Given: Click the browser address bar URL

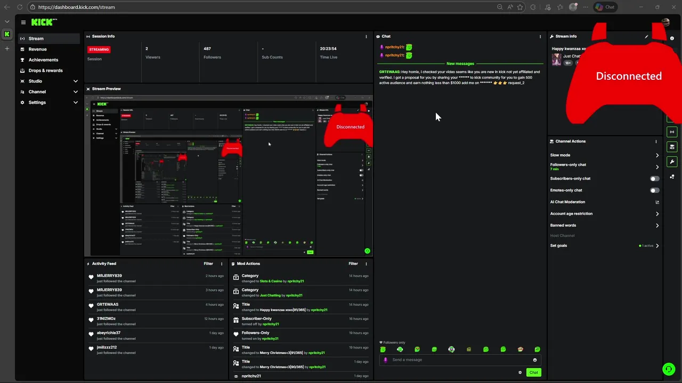Looking at the screenshot, I should [76, 7].
